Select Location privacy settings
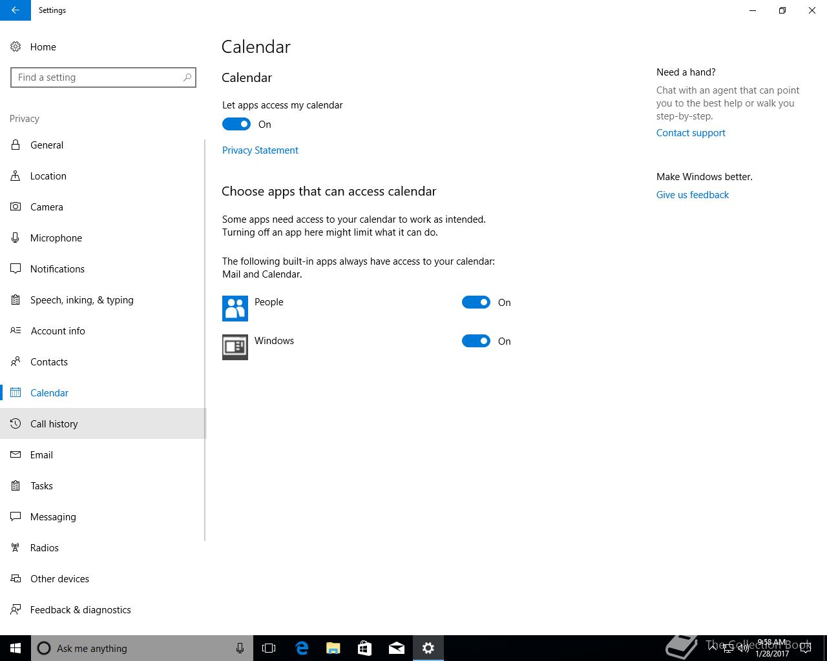Image resolution: width=827 pixels, height=661 pixels. pos(103,176)
